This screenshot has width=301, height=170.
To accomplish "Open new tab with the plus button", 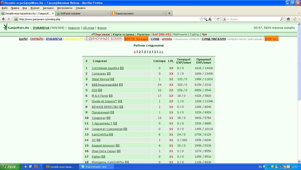I will click(x=169, y=13).
